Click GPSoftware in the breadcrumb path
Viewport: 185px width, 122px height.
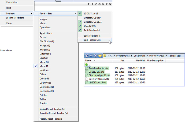[x=140, y=56]
